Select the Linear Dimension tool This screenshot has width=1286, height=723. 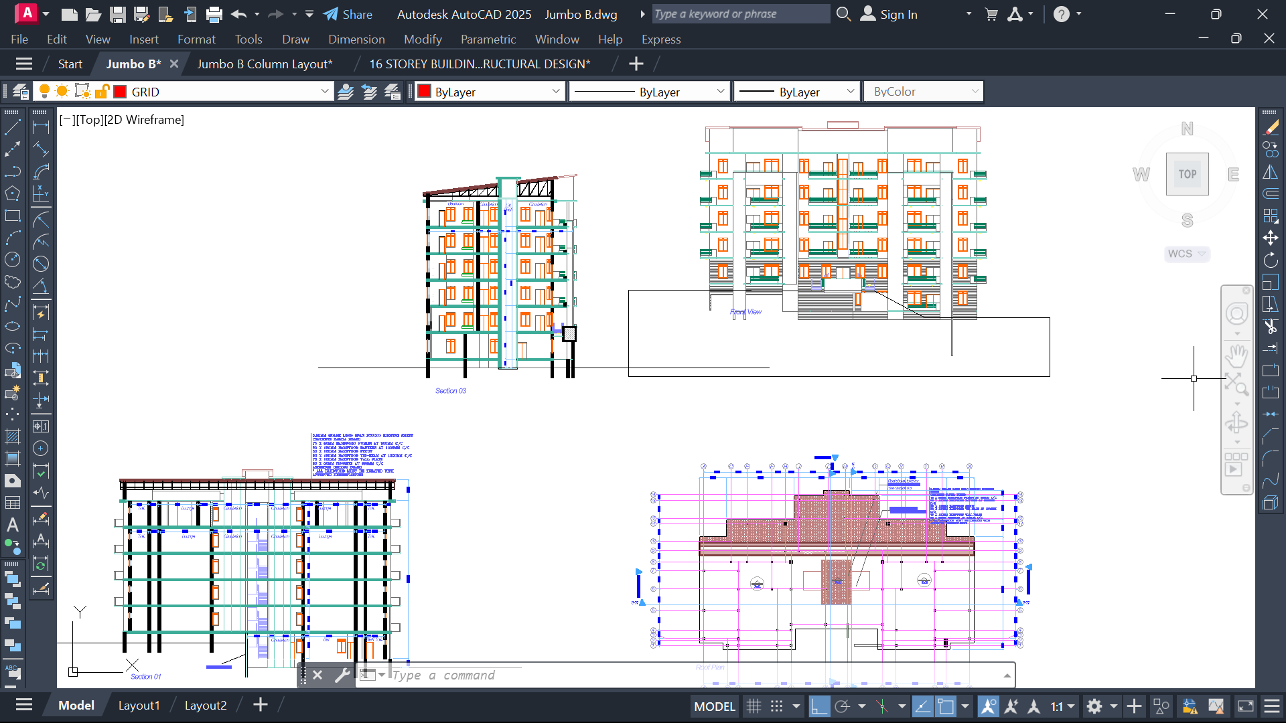pos(41,127)
